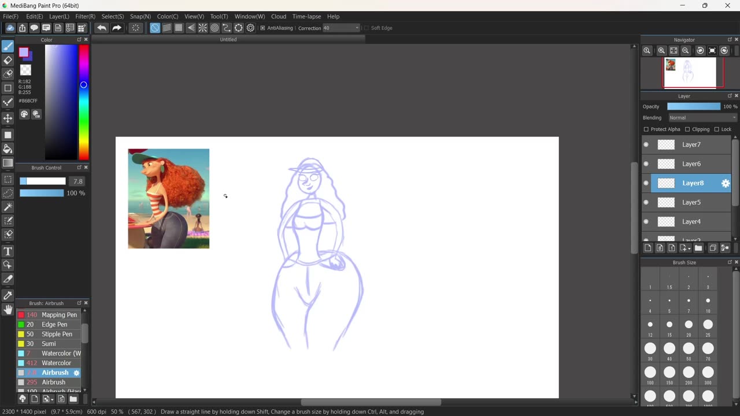Click the Redo arrow in toolbar

[x=117, y=28]
